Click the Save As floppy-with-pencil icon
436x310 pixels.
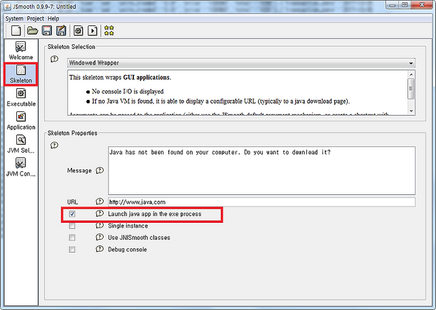(61, 30)
